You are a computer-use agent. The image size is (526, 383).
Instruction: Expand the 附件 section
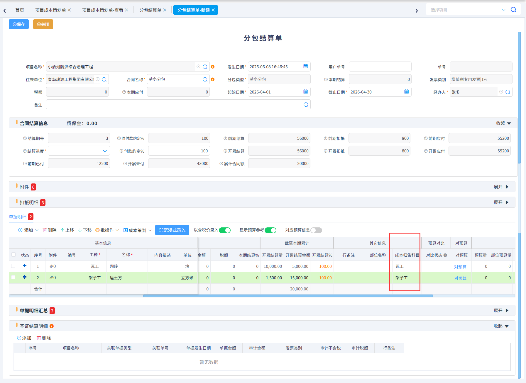click(x=501, y=187)
